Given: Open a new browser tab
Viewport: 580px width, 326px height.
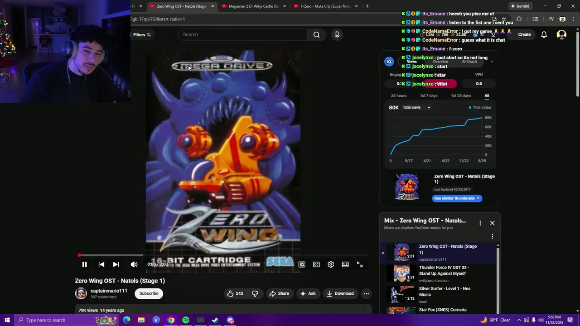Looking at the screenshot, I should pos(367,6).
